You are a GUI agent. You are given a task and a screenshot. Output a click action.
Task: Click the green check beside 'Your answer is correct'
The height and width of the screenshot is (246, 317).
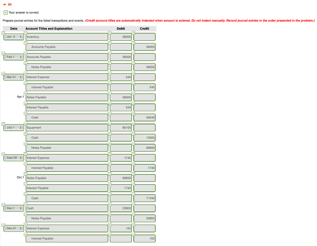tap(6, 12)
